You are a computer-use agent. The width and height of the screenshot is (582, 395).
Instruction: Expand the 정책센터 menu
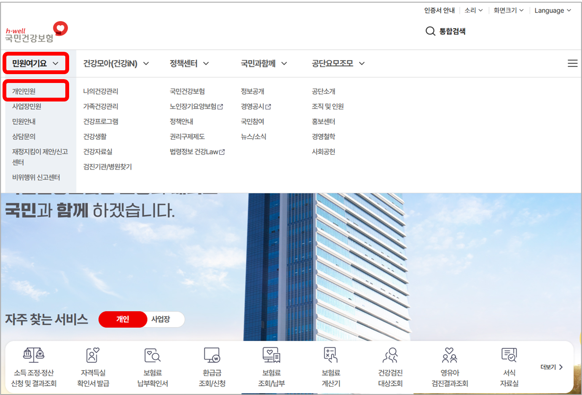pos(189,64)
